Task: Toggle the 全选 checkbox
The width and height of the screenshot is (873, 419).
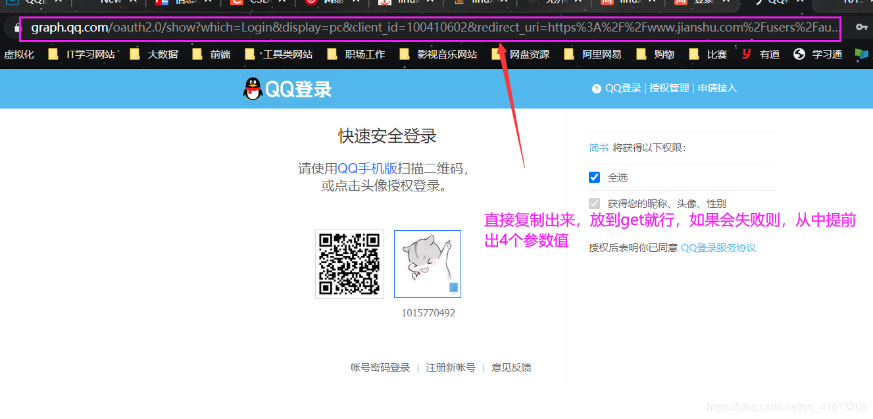Action: tap(595, 177)
